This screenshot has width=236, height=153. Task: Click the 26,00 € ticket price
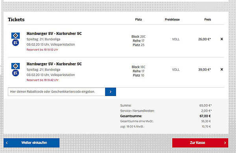[205, 39]
